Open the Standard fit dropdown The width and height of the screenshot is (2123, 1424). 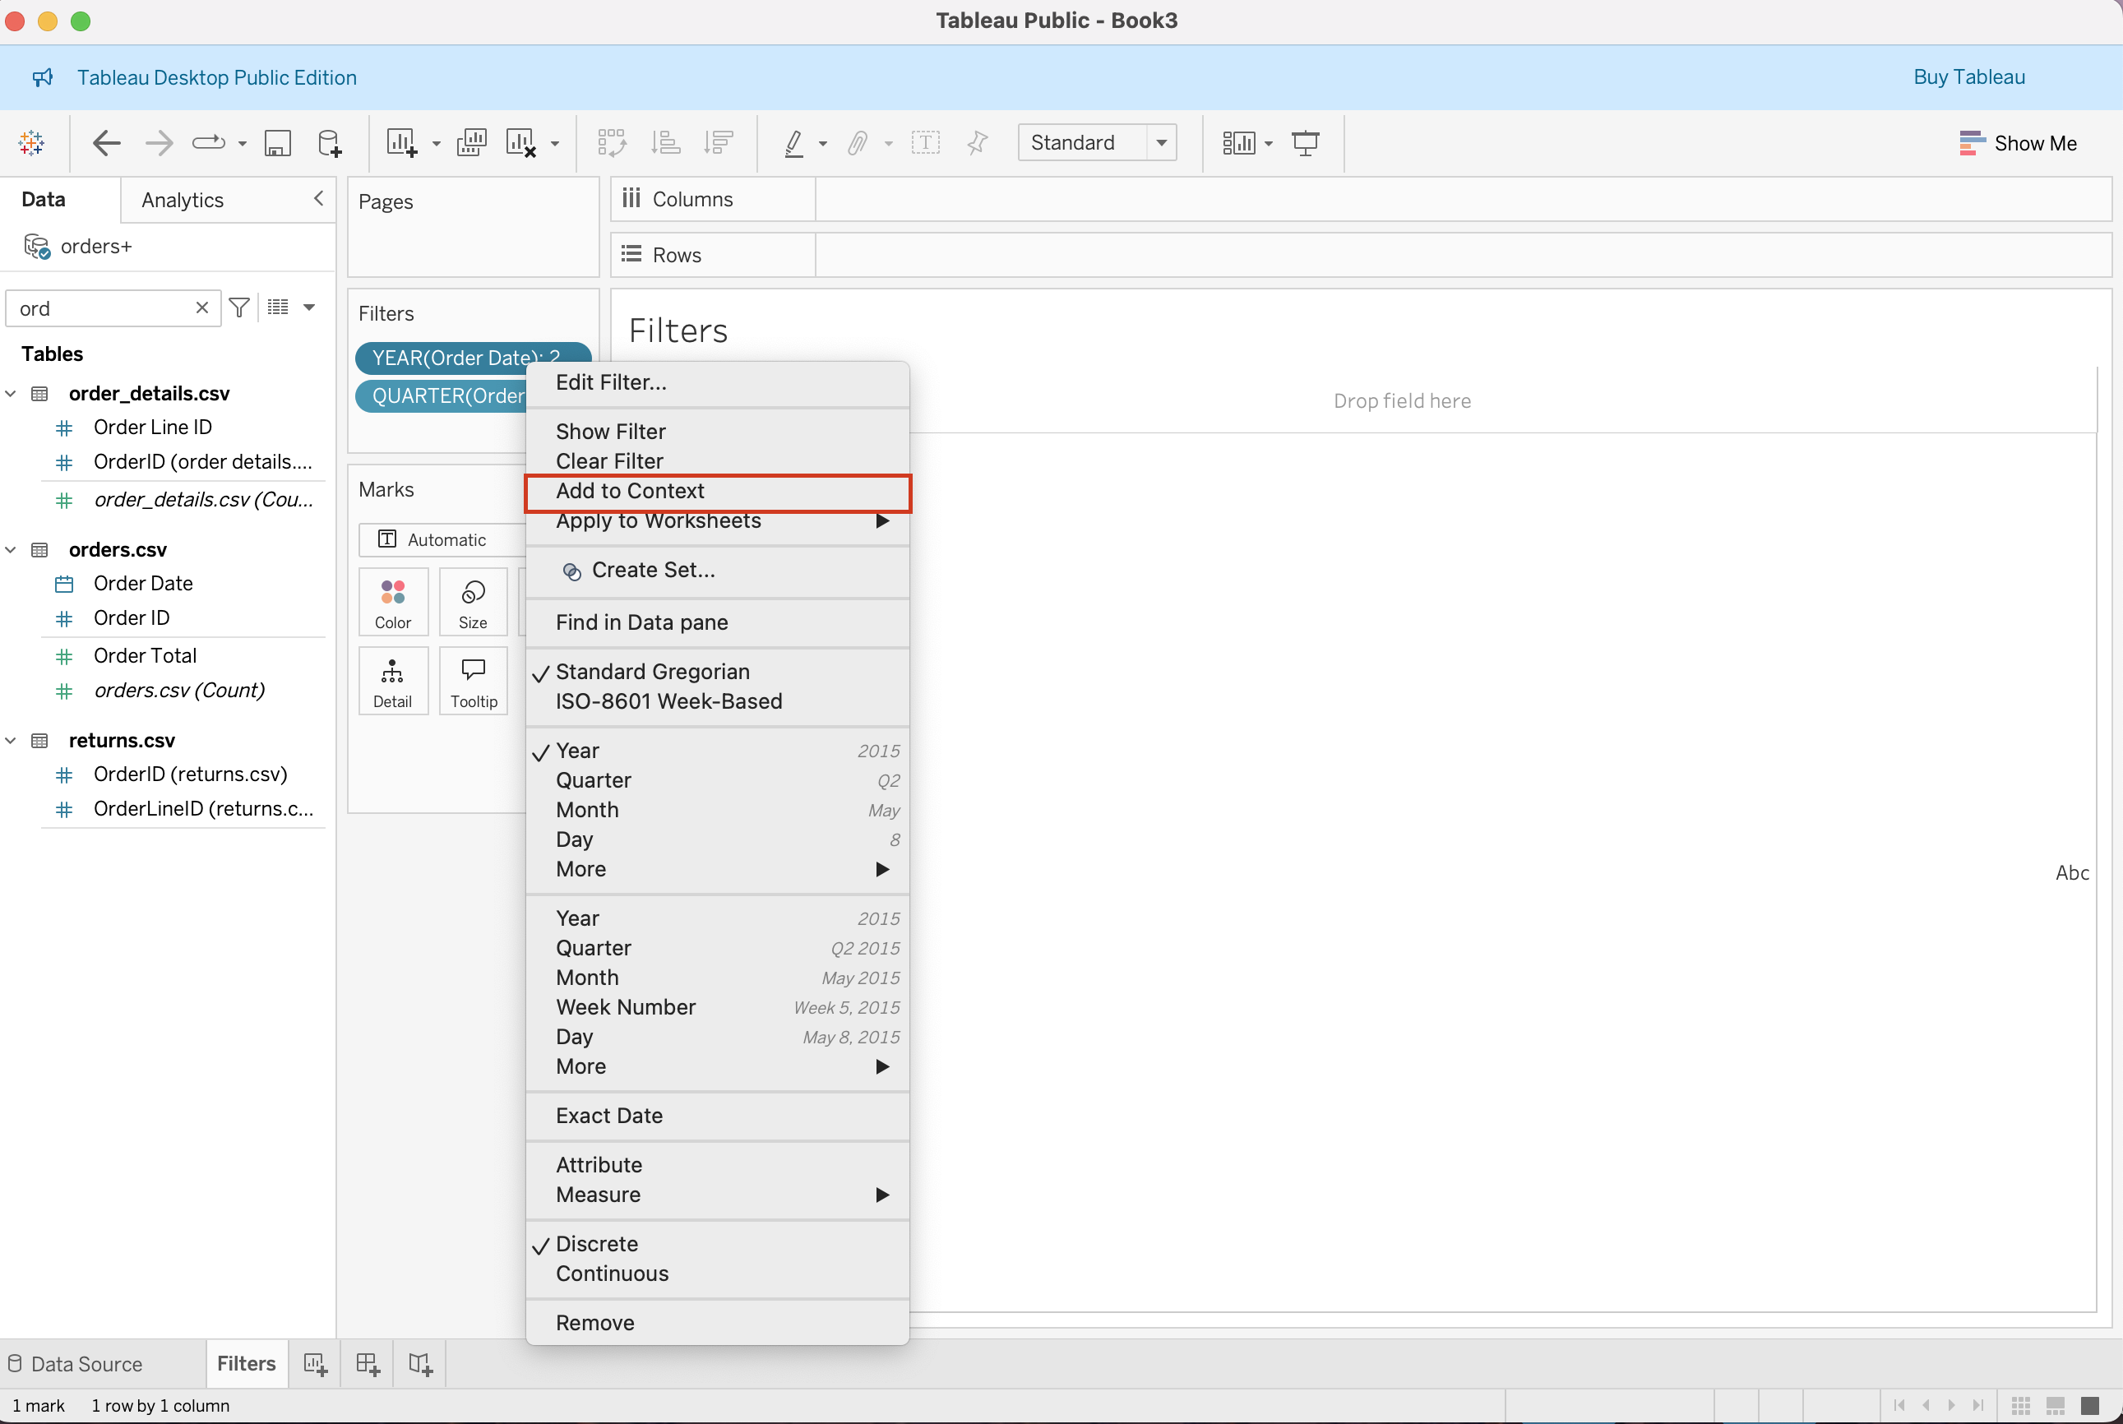[x=1160, y=142]
